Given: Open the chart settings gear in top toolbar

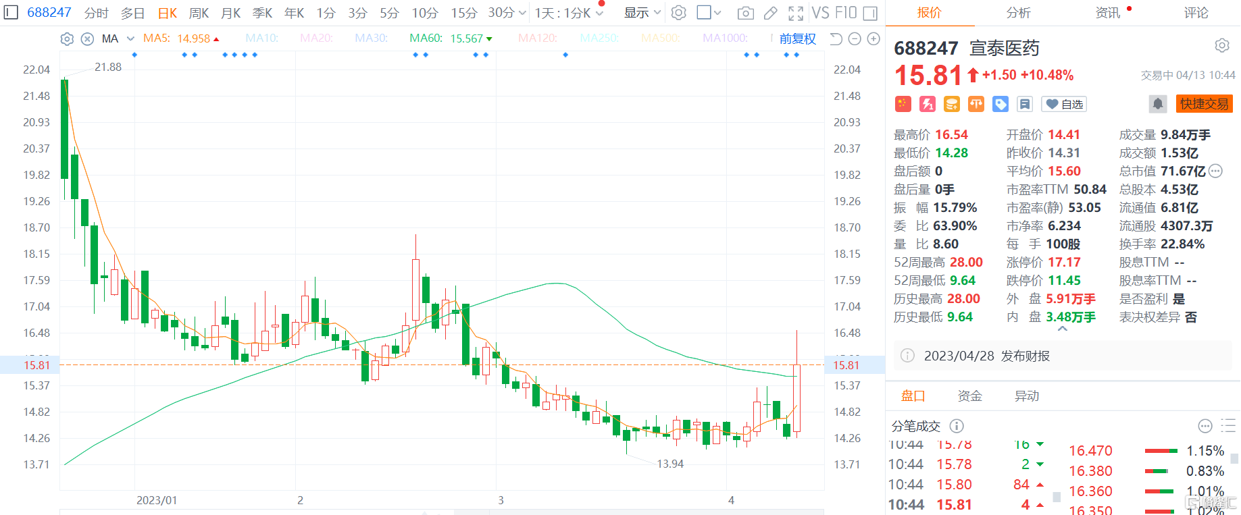Looking at the screenshot, I should pos(679,13).
